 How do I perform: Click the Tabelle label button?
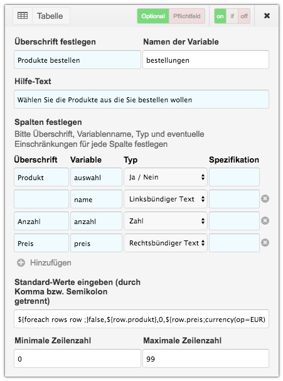[50, 16]
